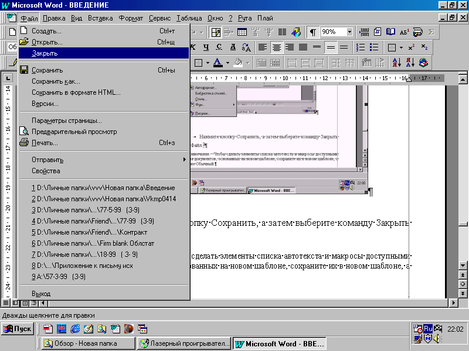Screen dimensions: 469x351
Task: Click the Пуск start button
Action: point(18,329)
